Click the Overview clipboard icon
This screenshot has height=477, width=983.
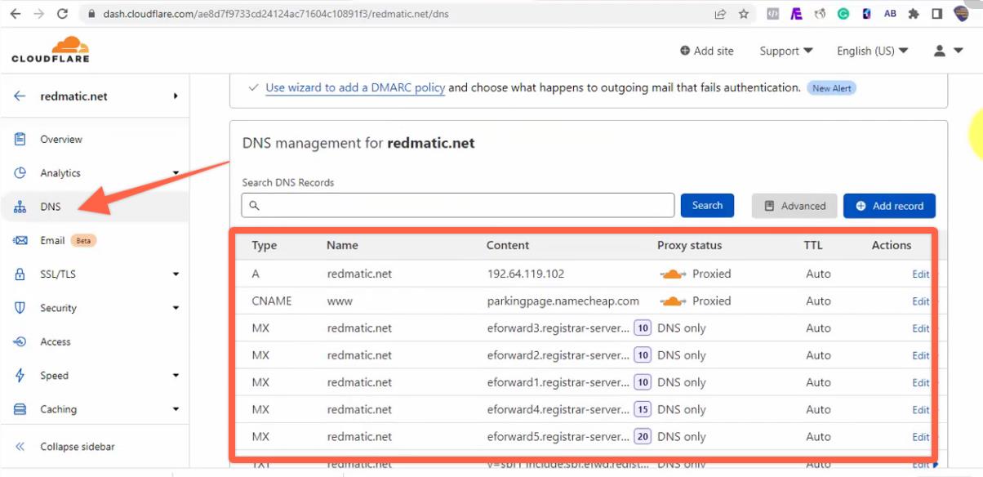[x=20, y=139]
